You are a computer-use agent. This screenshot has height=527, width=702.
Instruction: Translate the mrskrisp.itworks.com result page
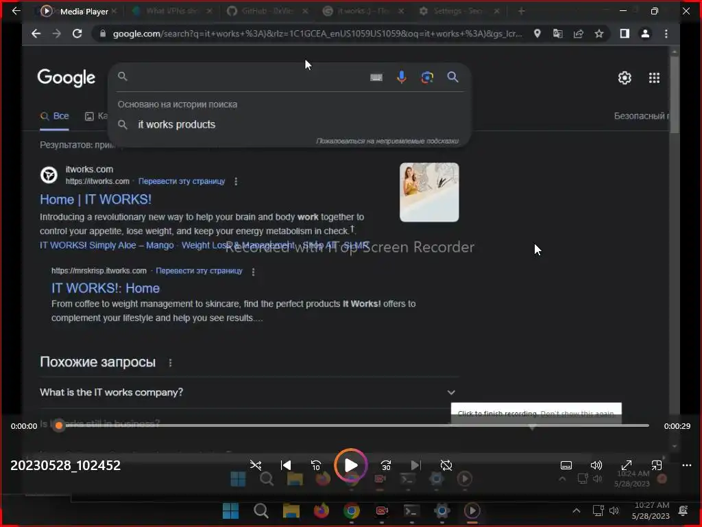[x=199, y=270]
